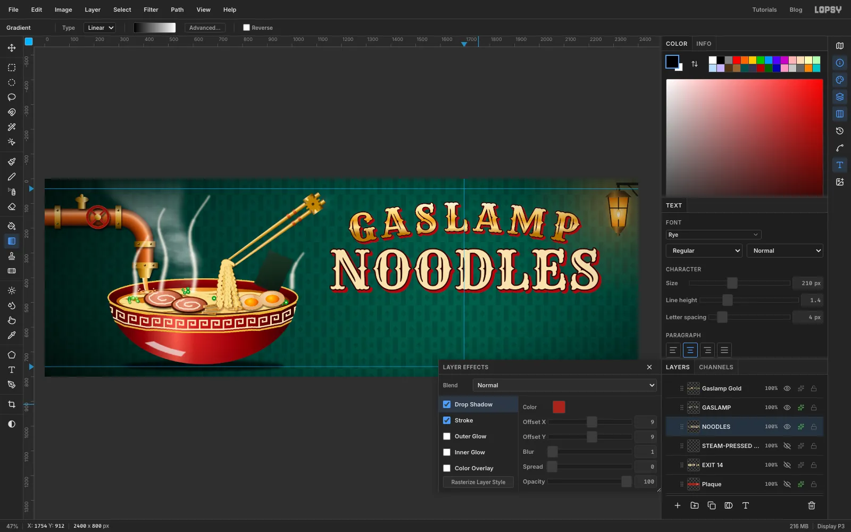Duplicate layer icon in Layers footer
The image size is (851, 532).
(712, 505)
